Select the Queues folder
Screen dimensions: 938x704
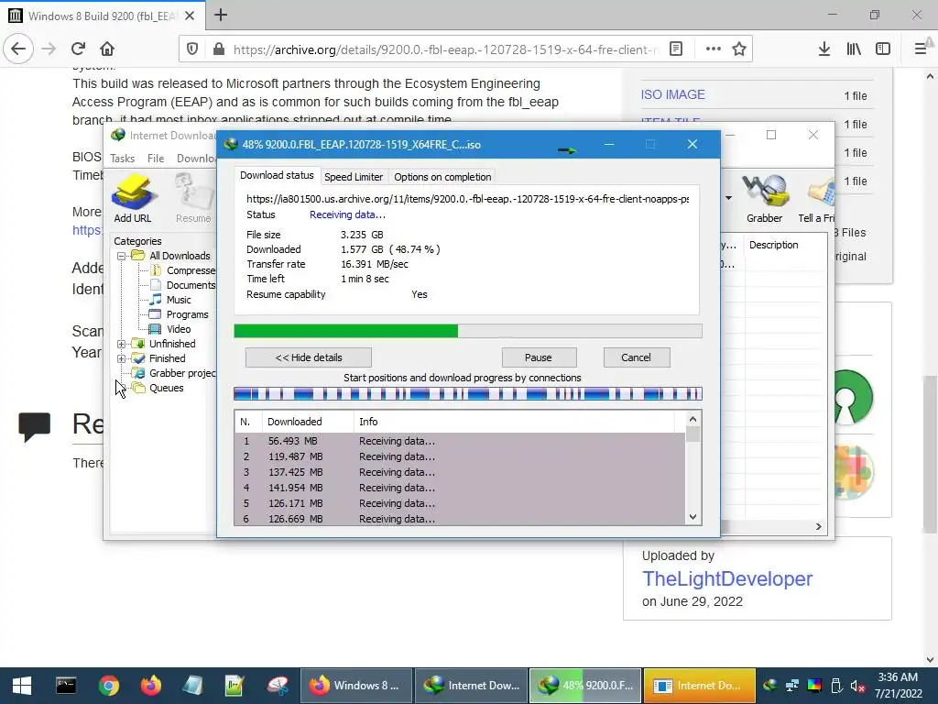(x=166, y=388)
